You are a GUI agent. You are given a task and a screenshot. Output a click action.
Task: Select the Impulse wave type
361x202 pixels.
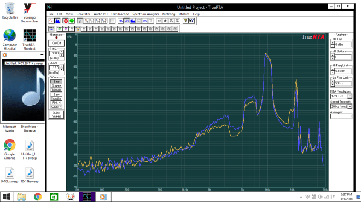56,99
